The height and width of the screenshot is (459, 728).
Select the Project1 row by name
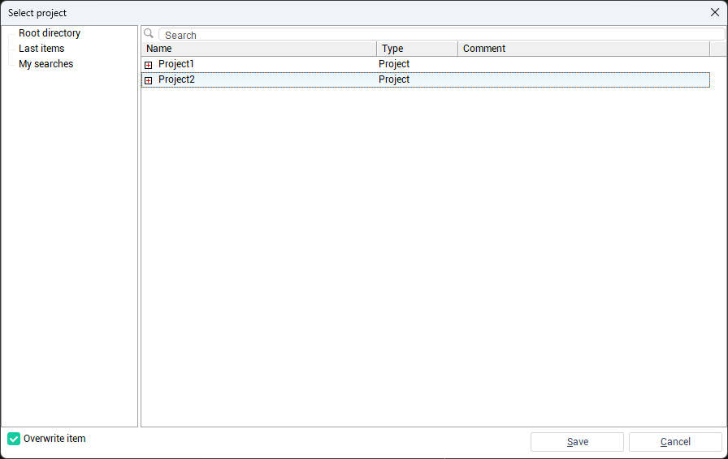176,64
